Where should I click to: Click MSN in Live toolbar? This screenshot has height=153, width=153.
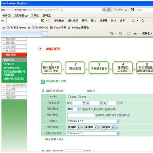click(114, 21)
